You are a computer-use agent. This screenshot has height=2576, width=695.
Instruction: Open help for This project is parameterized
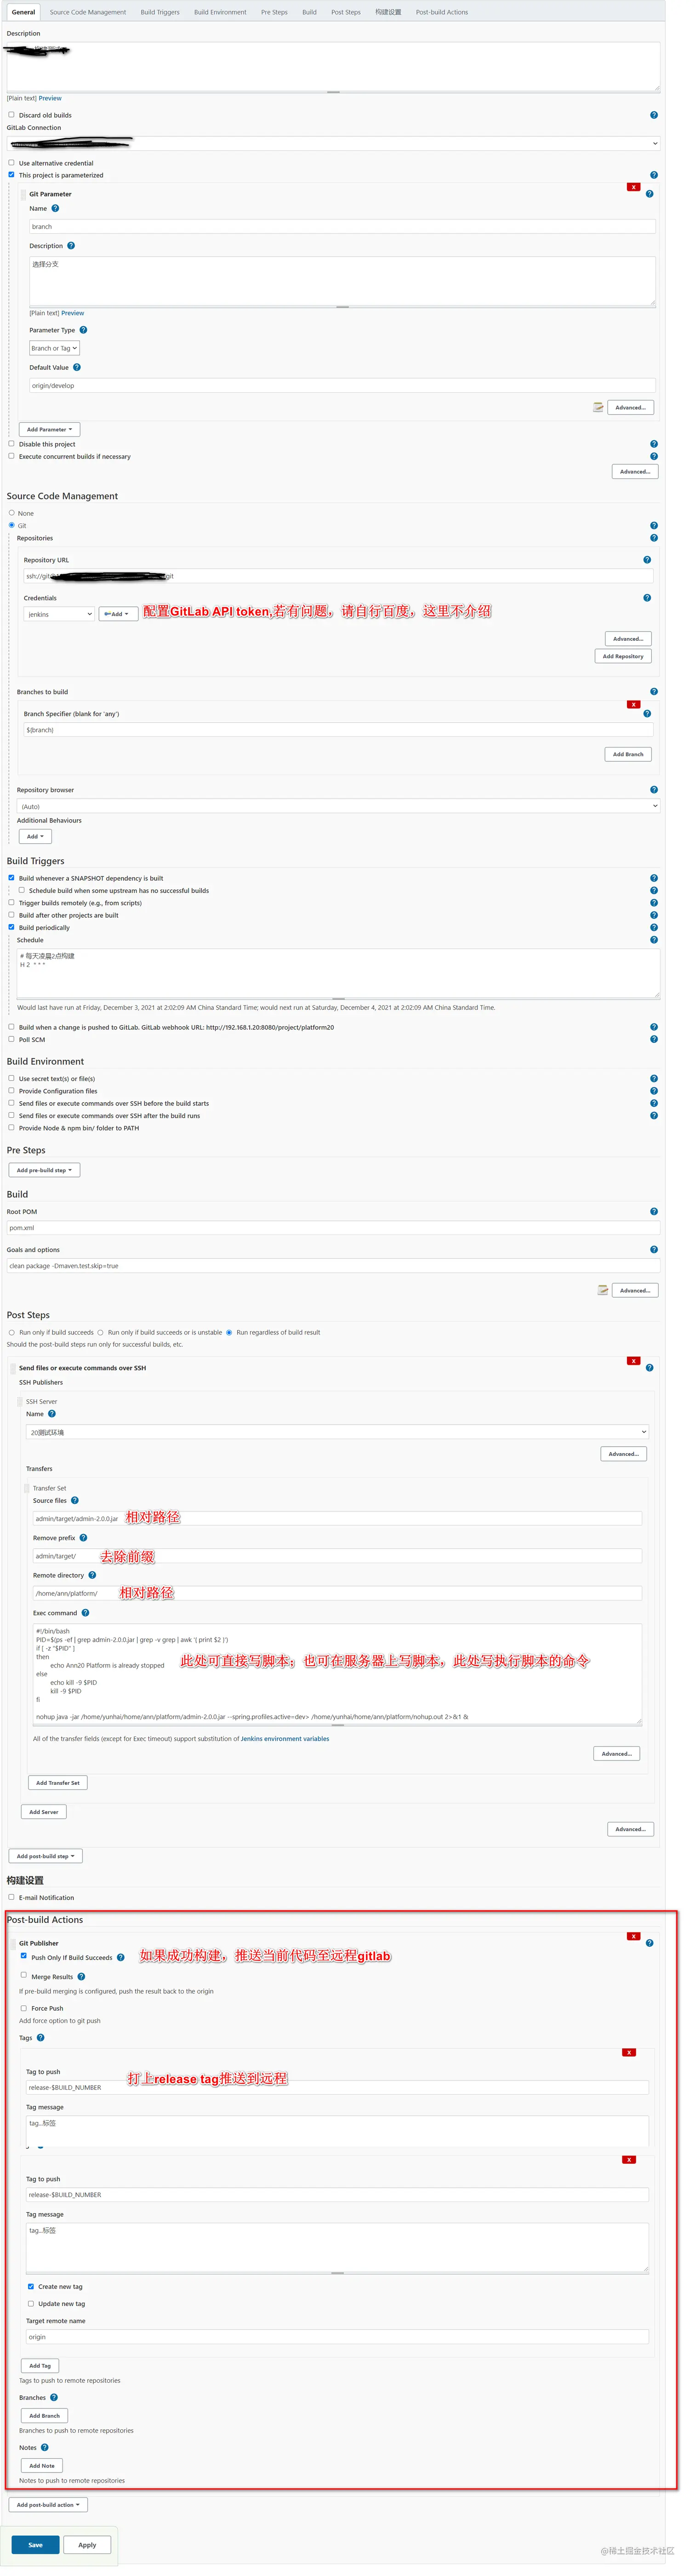(x=654, y=175)
